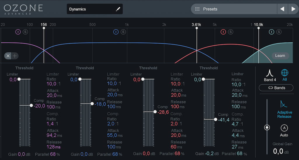The image size is (299, 160).
Task: Remove a band with the X icon
Action: (8, 56)
